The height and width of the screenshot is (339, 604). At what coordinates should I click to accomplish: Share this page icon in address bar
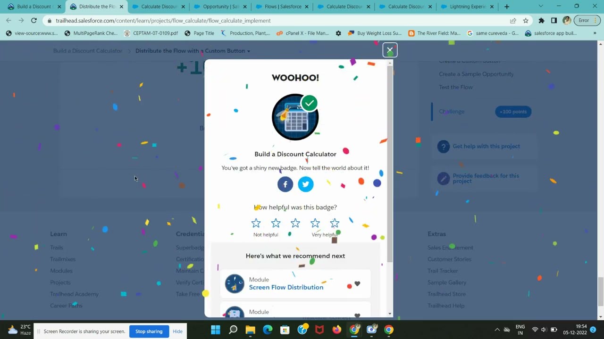click(513, 21)
